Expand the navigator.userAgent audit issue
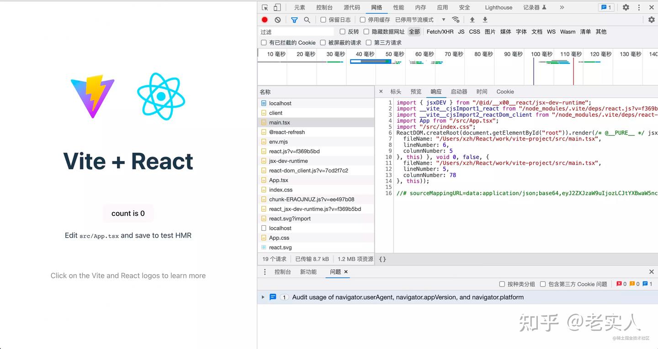 [263, 297]
